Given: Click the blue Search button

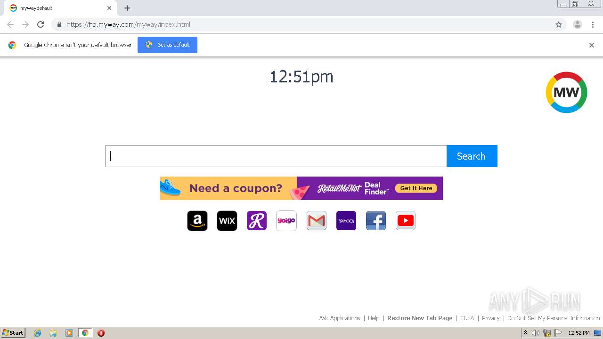Looking at the screenshot, I should [472, 156].
